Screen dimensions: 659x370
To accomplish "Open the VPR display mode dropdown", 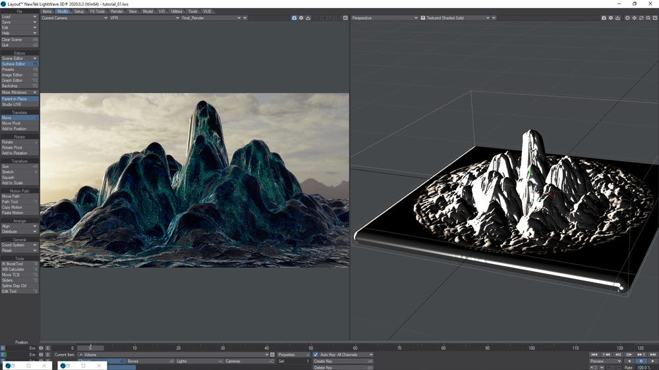I will [144, 18].
